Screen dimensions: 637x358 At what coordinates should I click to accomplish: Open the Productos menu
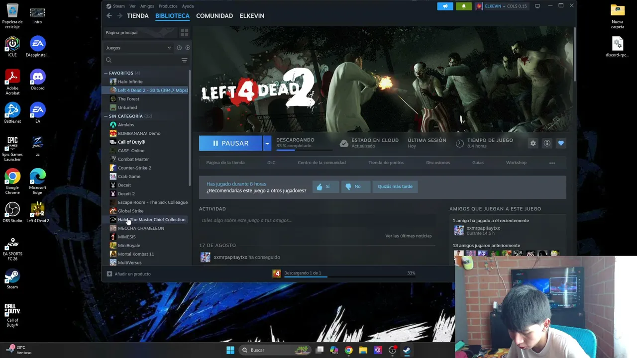[168, 6]
